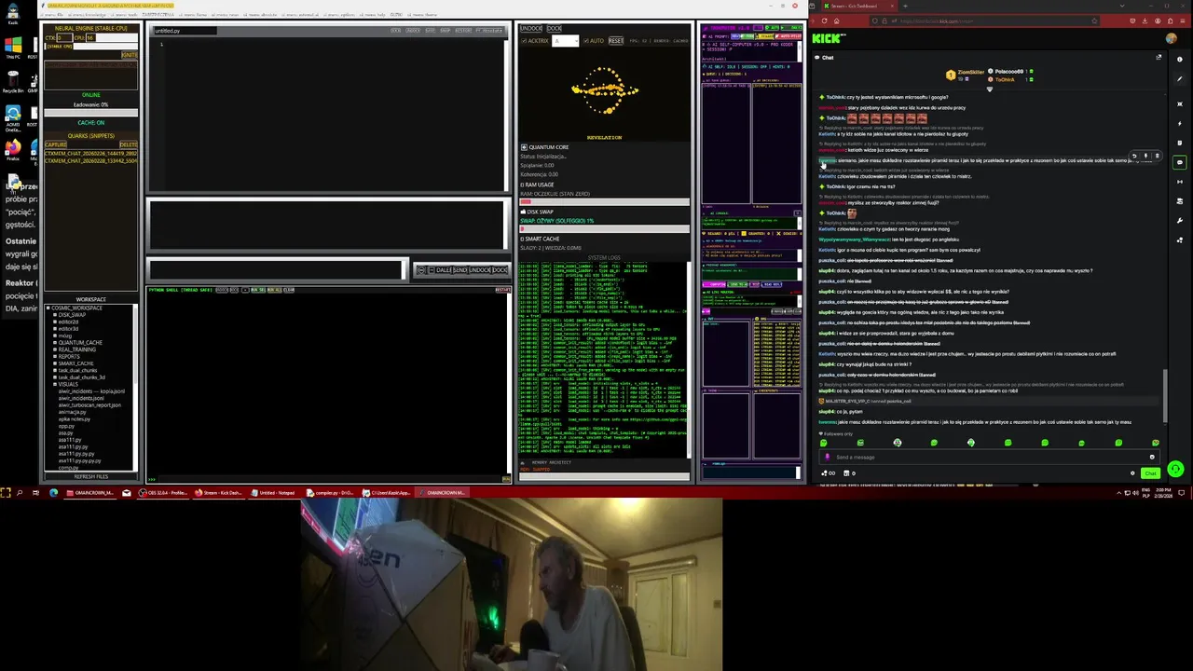Viewport: 1193px width, 671px height.
Task: Click the RAM usage progress bar
Action: [x=604, y=201]
